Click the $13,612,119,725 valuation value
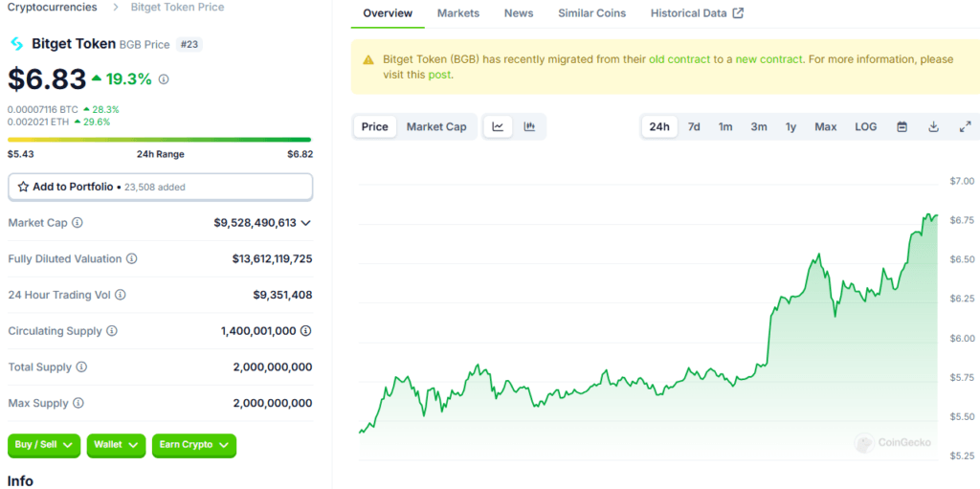This screenshot has width=980, height=489. point(273,259)
